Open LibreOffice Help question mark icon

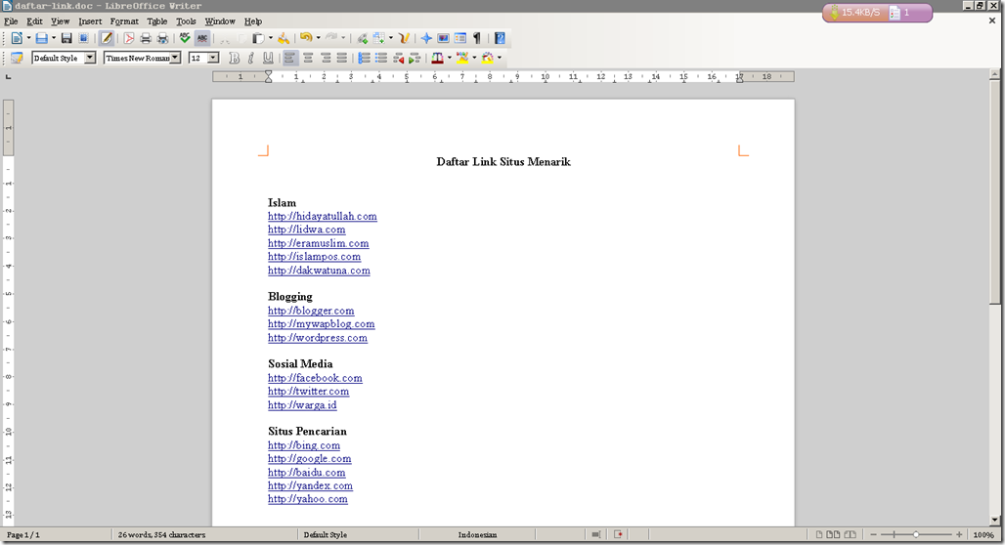[500, 38]
